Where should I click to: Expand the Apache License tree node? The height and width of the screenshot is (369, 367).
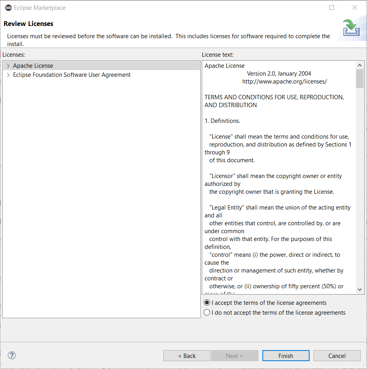coord(8,66)
